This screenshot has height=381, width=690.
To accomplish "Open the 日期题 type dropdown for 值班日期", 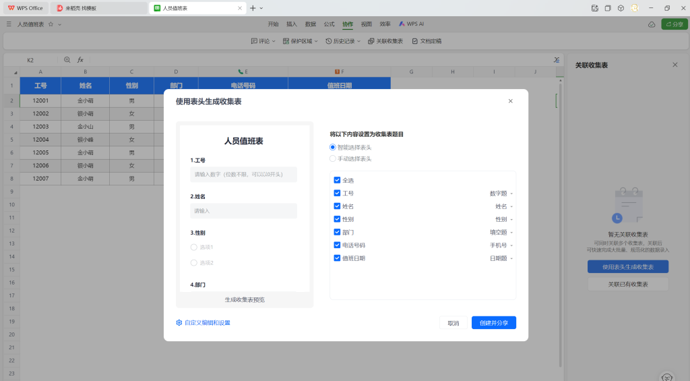I will tap(501, 258).
